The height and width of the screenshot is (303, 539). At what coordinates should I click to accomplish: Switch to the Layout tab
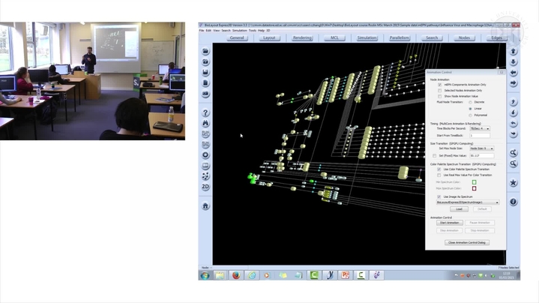[269, 37]
